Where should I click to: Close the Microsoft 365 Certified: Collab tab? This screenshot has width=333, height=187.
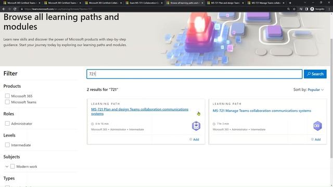tap(121, 3)
